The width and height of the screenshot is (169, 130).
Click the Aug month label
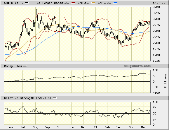point(35,127)
